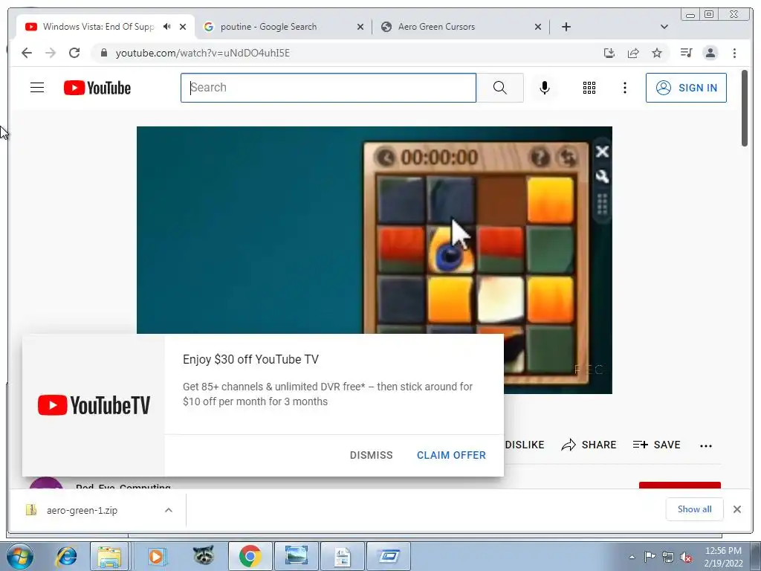761x571 pixels.
Task: Open the Windows Start menu
Action: (19, 556)
